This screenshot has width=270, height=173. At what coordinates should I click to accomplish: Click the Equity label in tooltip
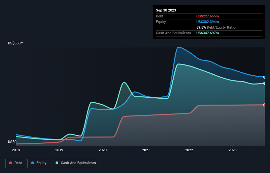[161, 22]
